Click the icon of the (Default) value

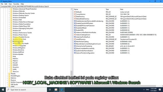pyautogui.click(x=75, y=12)
